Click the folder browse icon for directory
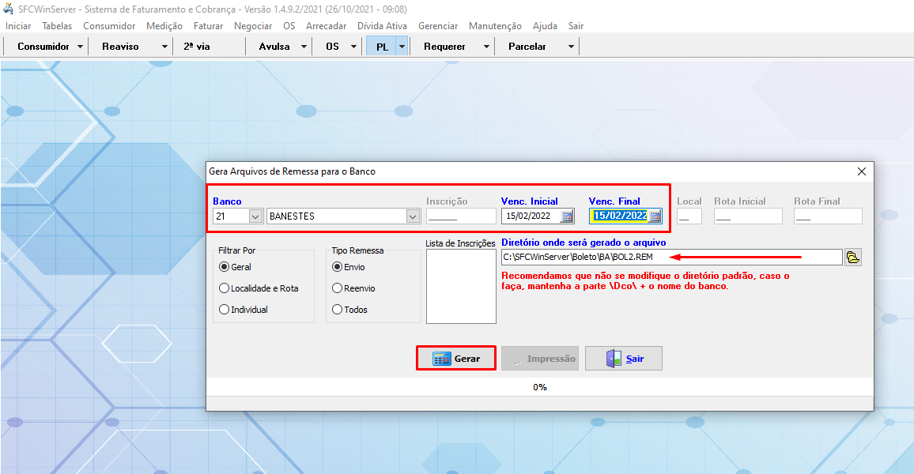 [x=852, y=257]
